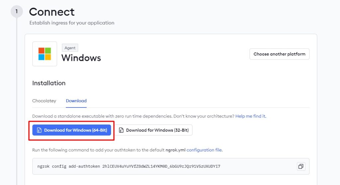Click the ngrok.yml file name text

click(x=175, y=150)
